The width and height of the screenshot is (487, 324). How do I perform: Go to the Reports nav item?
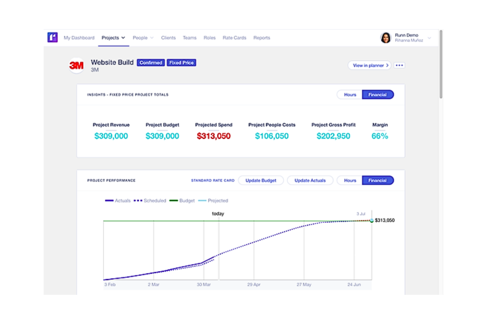coord(262,38)
